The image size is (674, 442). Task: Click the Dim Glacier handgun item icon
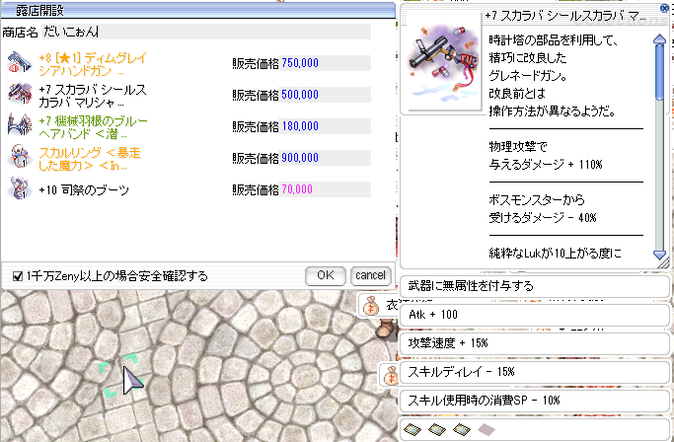pyautogui.click(x=19, y=62)
